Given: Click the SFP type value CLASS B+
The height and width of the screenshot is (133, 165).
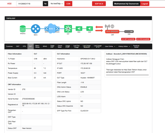Looking at the screenshot, I should [84, 111].
